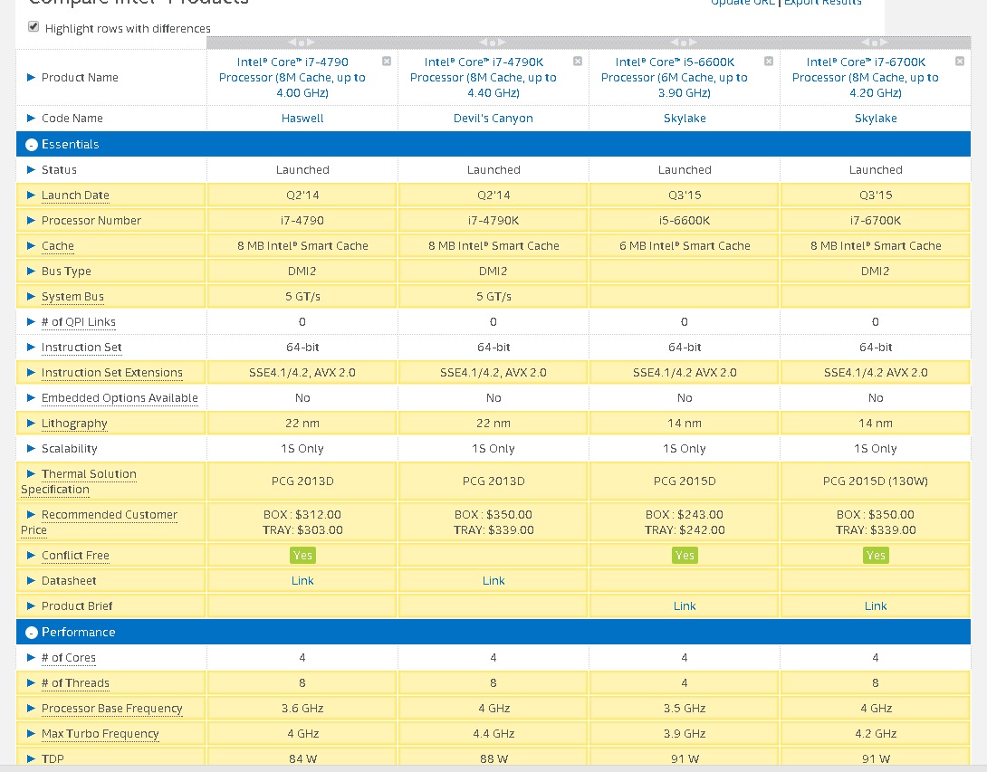Grab the reorder handle above the i7-4790 column
This screenshot has width=987, height=772.
pos(302,43)
